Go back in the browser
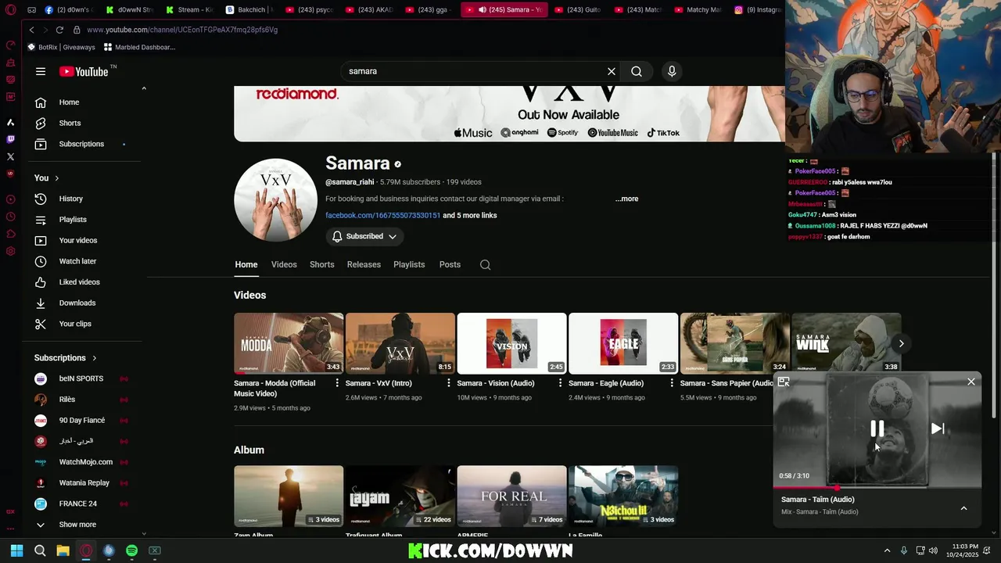The width and height of the screenshot is (1001, 563). [x=31, y=30]
